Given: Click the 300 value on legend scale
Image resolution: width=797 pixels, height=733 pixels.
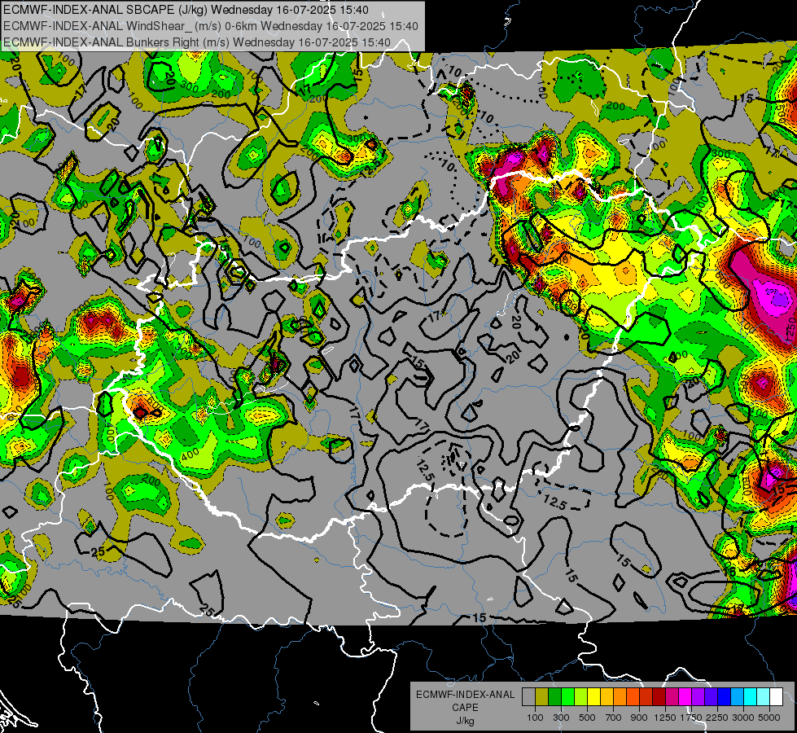Looking at the screenshot, I should point(561,718).
